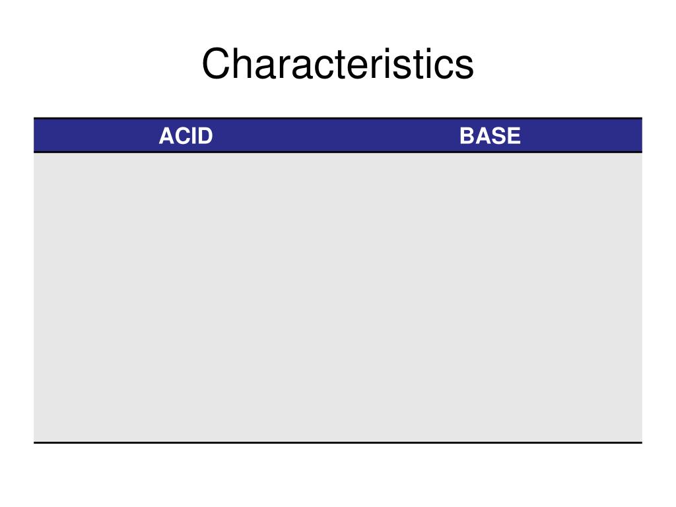
Task: Click the black bottom border of the table
Action: [338, 442]
